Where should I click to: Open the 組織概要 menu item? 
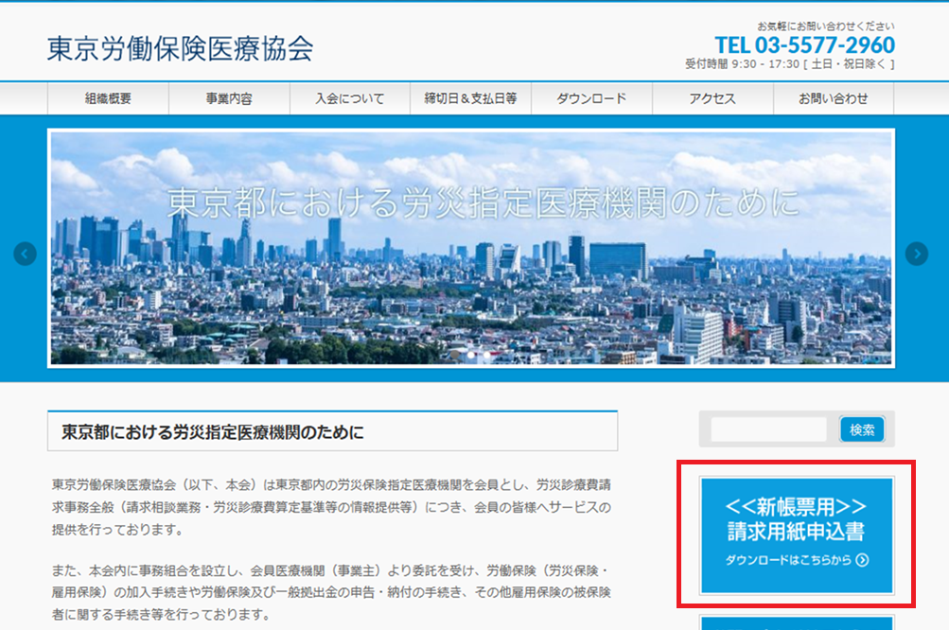[x=109, y=98]
